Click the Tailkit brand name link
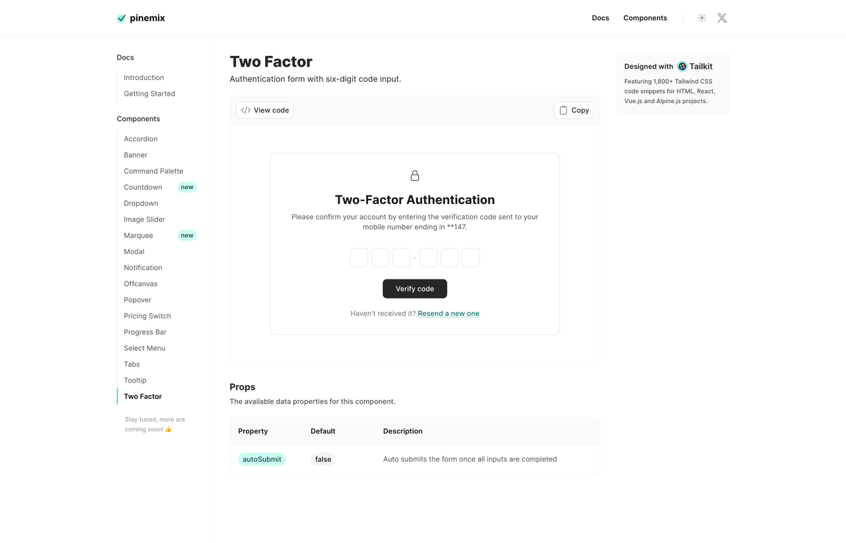The width and height of the screenshot is (846, 543). point(701,66)
